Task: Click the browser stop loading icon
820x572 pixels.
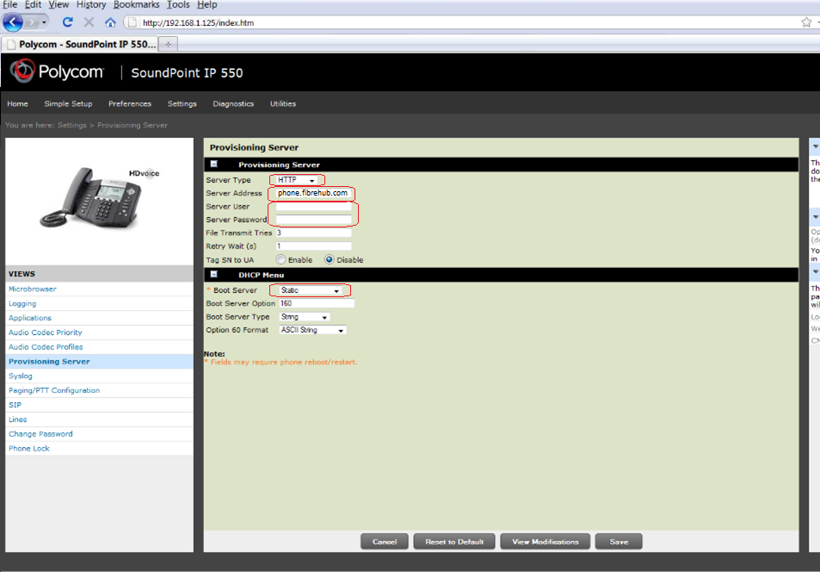Action: click(x=89, y=22)
